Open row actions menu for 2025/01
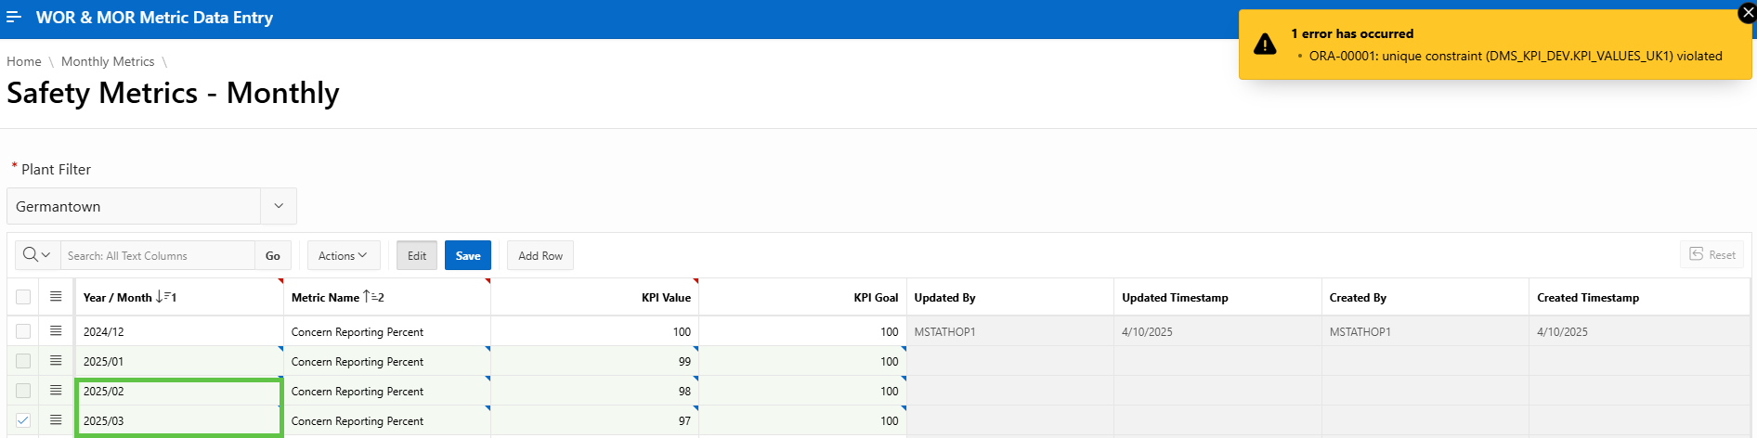 click(x=56, y=361)
